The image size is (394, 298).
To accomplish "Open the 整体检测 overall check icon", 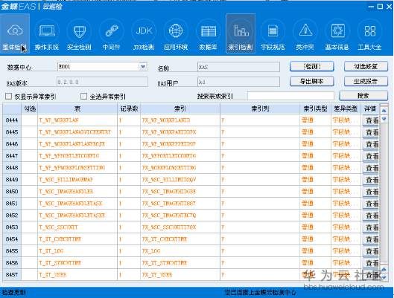I will pyautogui.click(x=15, y=33).
